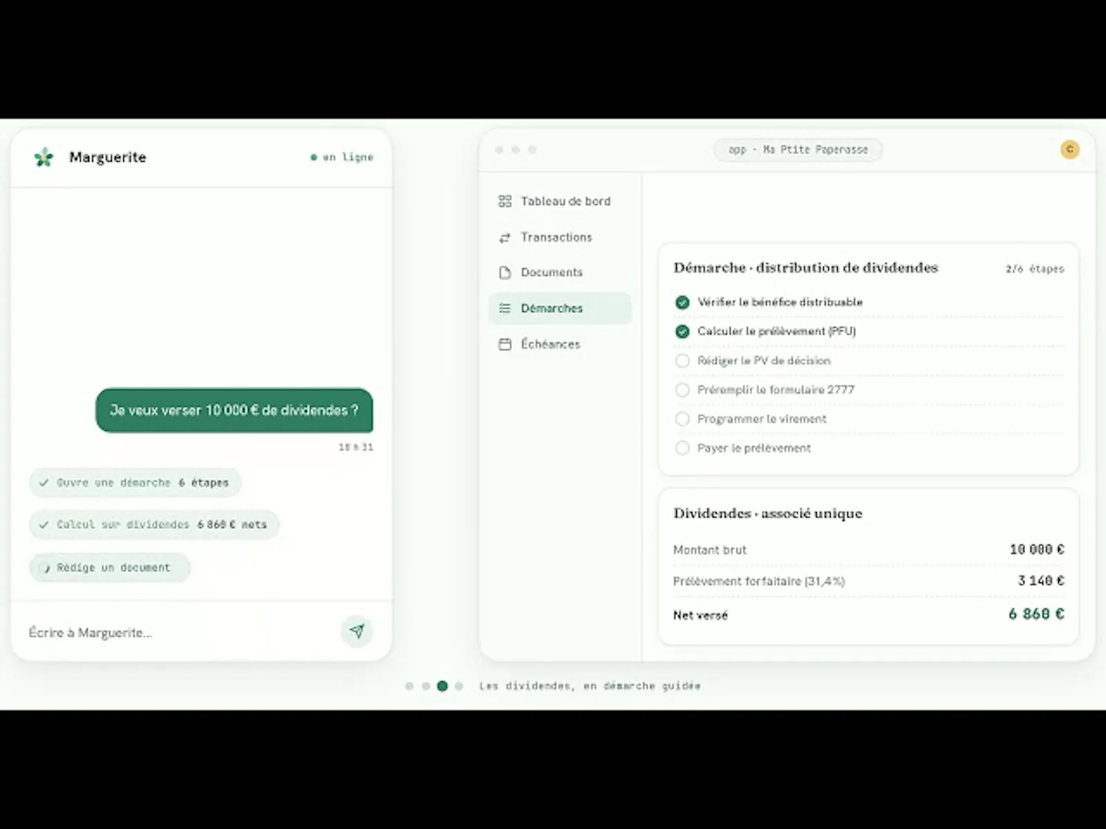
Task: Go to fourth carousel slide dot
Action: tap(459, 686)
